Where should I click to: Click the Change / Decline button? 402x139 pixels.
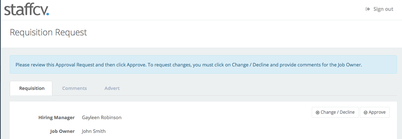pyautogui.click(x=335, y=112)
